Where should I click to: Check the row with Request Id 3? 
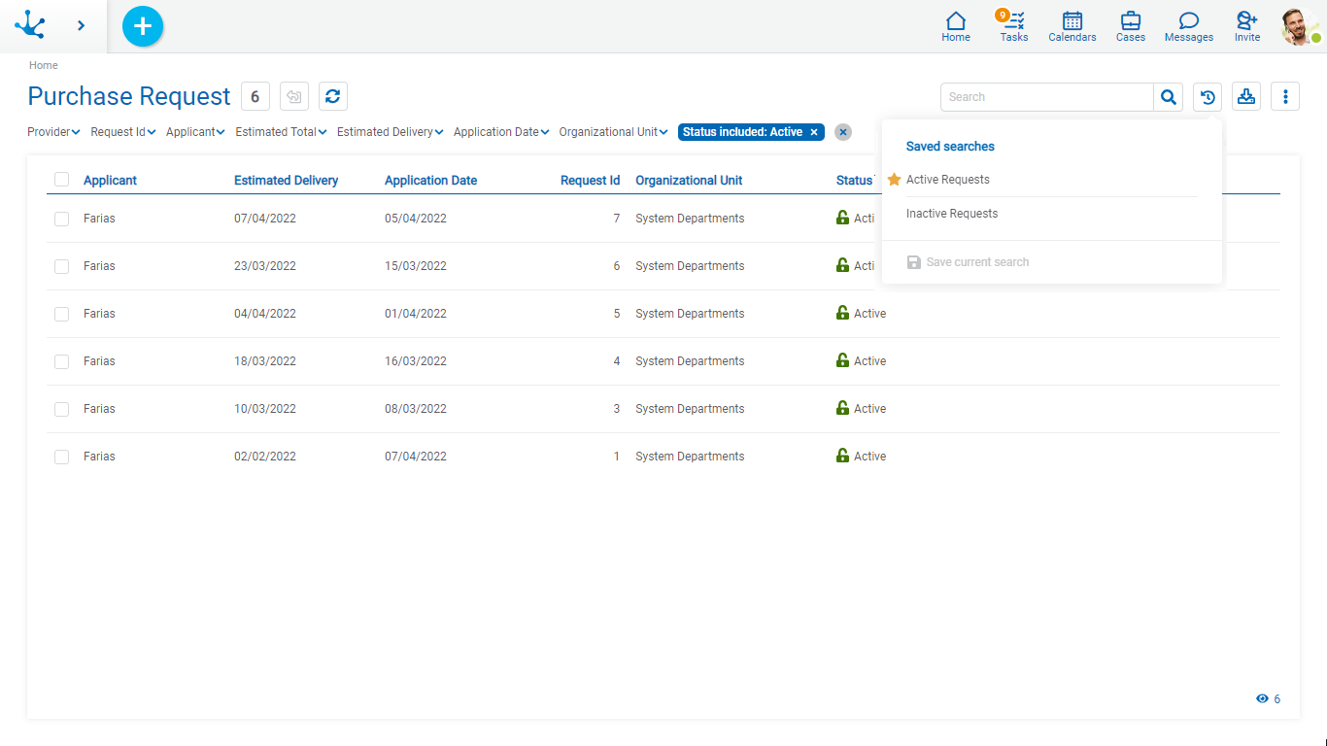point(62,409)
